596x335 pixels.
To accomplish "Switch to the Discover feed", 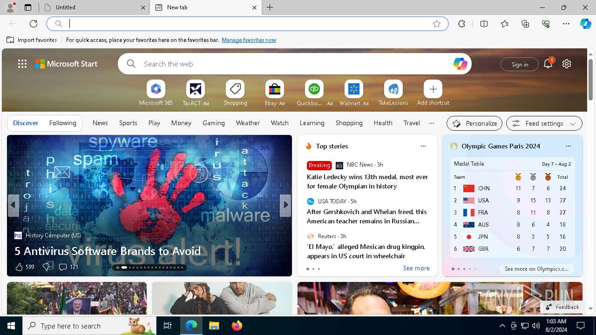I will pos(26,123).
